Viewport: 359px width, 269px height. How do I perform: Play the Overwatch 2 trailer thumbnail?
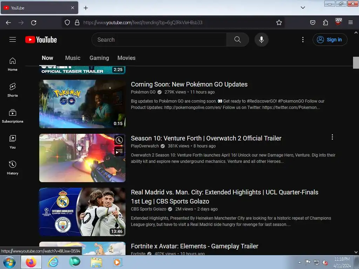[x=82, y=158]
